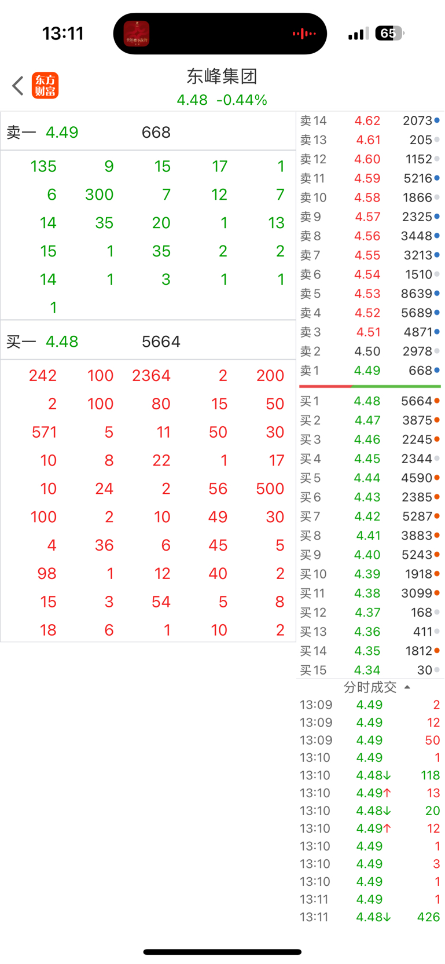Tap the orange dot on 买1 row
Screen dimensions: 445x964
point(437,401)
